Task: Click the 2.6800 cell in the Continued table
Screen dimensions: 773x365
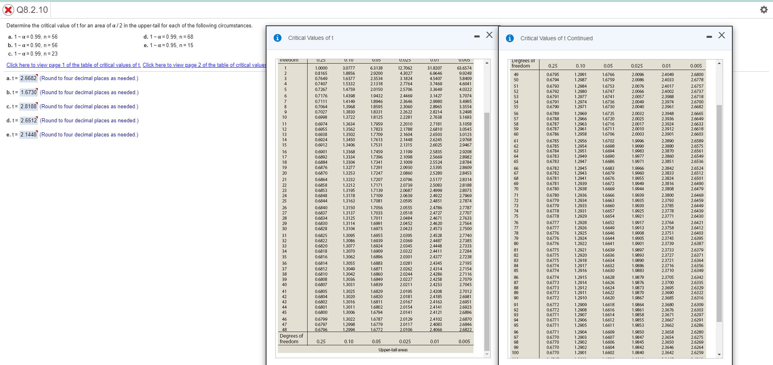Action: click(697, 74)
